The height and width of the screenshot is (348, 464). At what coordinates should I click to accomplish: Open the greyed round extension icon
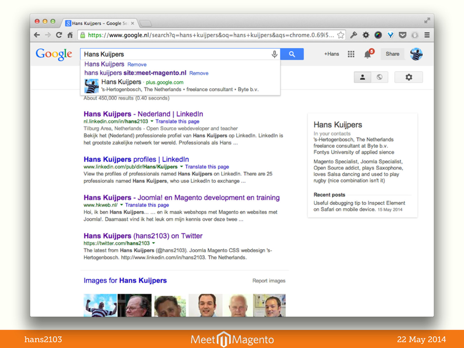415,35
